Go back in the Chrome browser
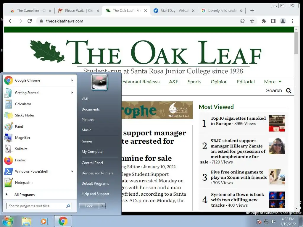This screenshot has height=227, width=303. [x=11, y=21]
